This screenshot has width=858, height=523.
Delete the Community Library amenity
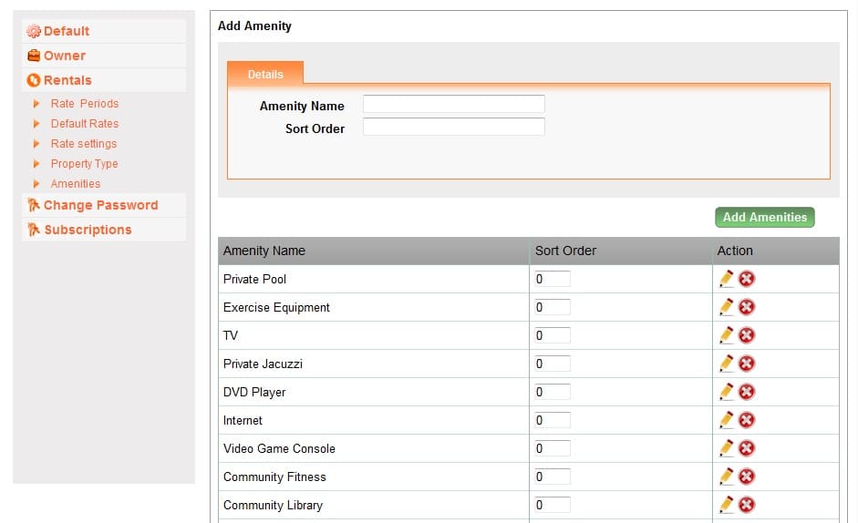[x=747, y=505]
